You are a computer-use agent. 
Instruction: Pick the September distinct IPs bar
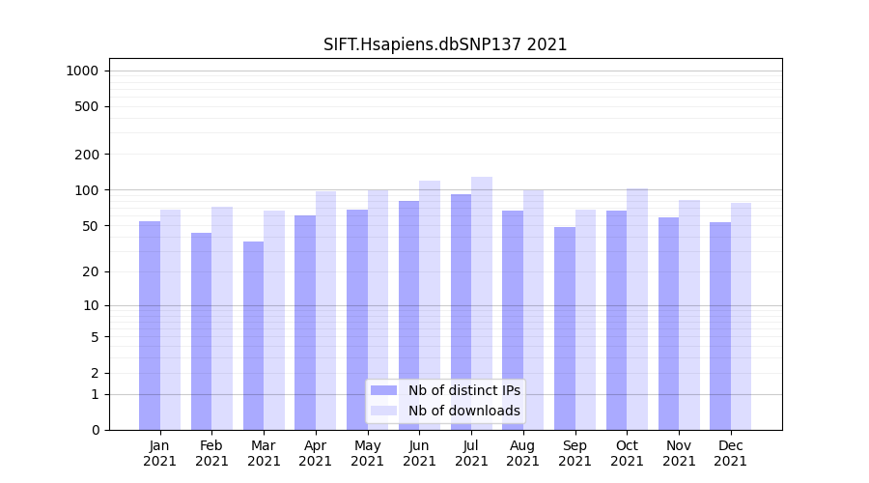565,328
